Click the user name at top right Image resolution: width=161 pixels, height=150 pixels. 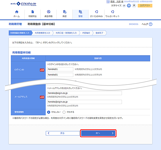click(x=117, y=2)
